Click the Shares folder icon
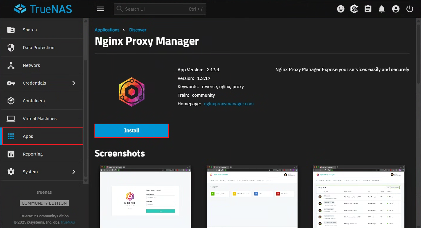The width and height of the screenshot is (421, 228). pyautogui.click(x=11, y=30)
